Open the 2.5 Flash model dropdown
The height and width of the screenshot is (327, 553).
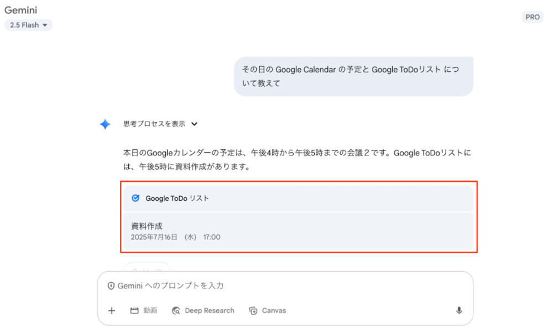(x=28, y=25)
